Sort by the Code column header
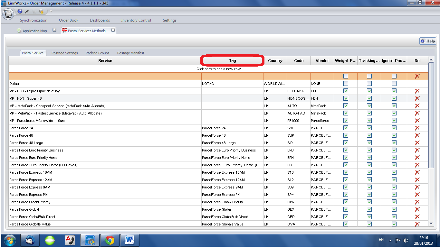 [299, 61]
